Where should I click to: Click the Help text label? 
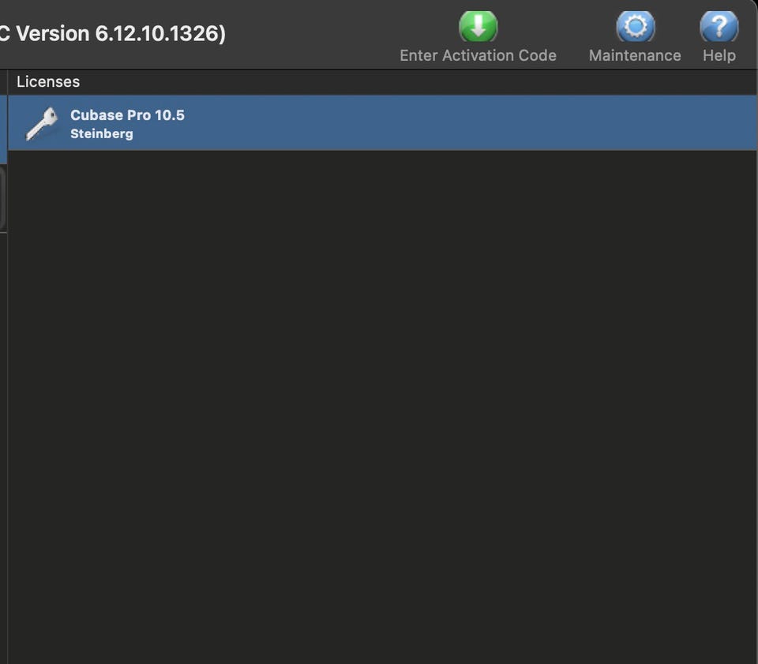[719, 55]
